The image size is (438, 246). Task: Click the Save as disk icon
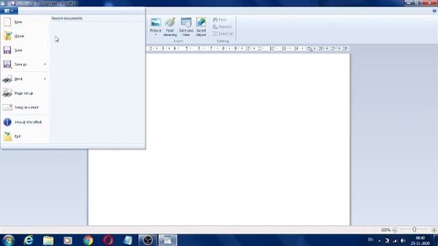click(8, 64)
